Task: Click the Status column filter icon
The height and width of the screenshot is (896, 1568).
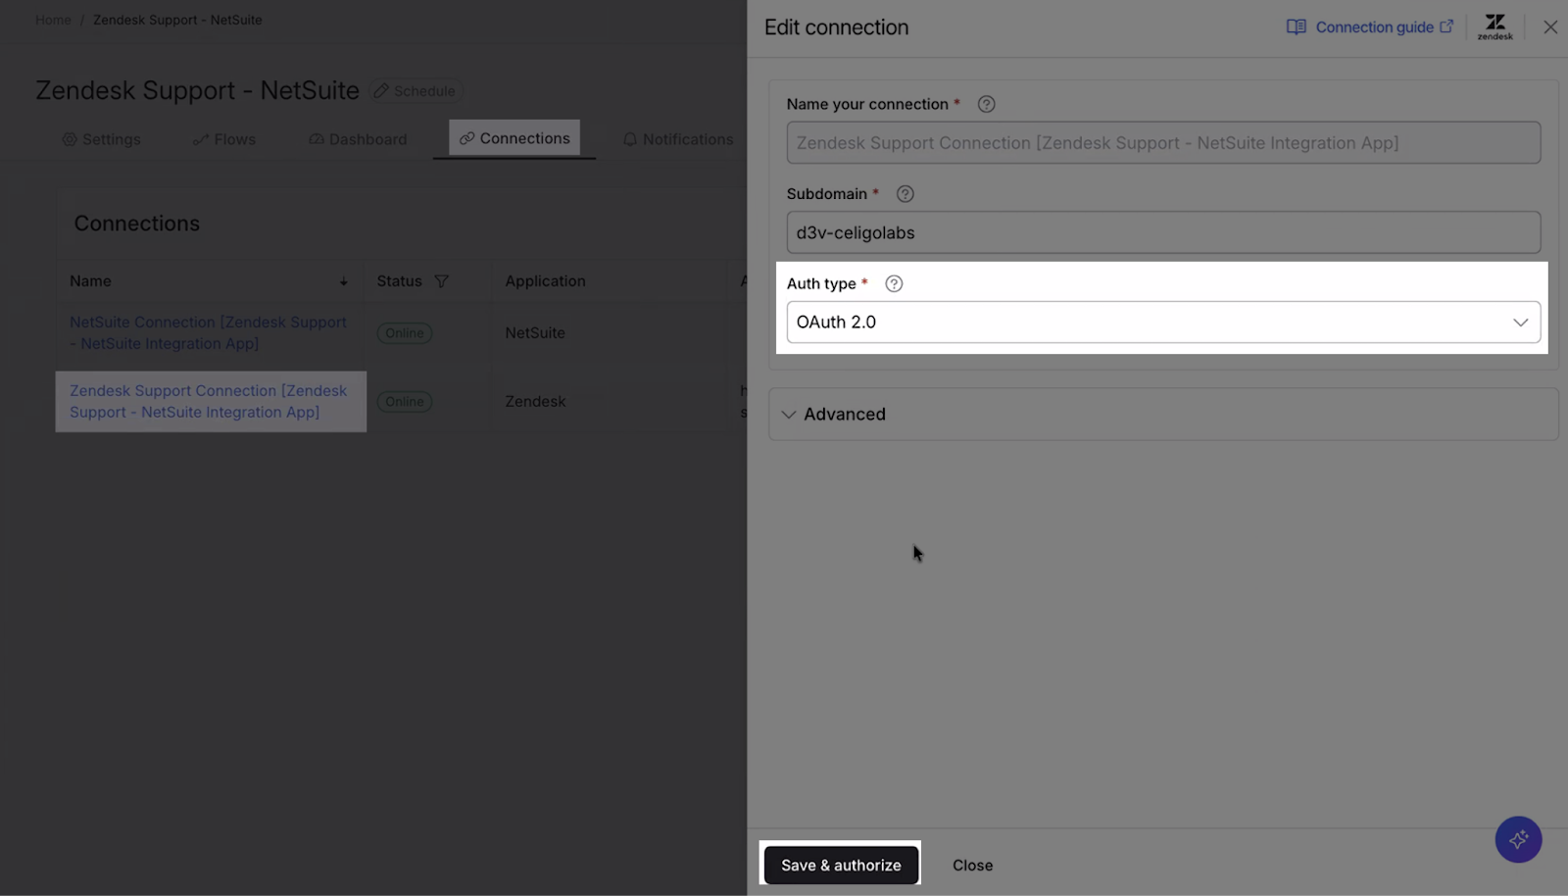Action: [x=441, y=281]
